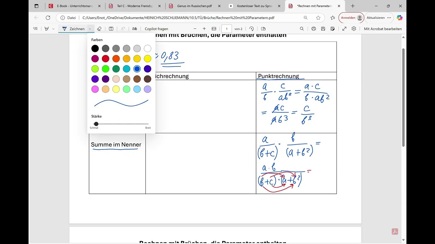The width and height of the screenshot is (435, 244).
Task: Click the Anmelden profile button
Action: tap(351, 18)
